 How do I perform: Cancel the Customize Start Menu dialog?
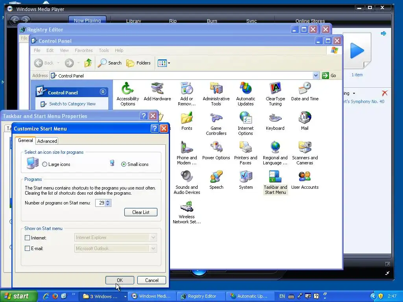(152, 280)
